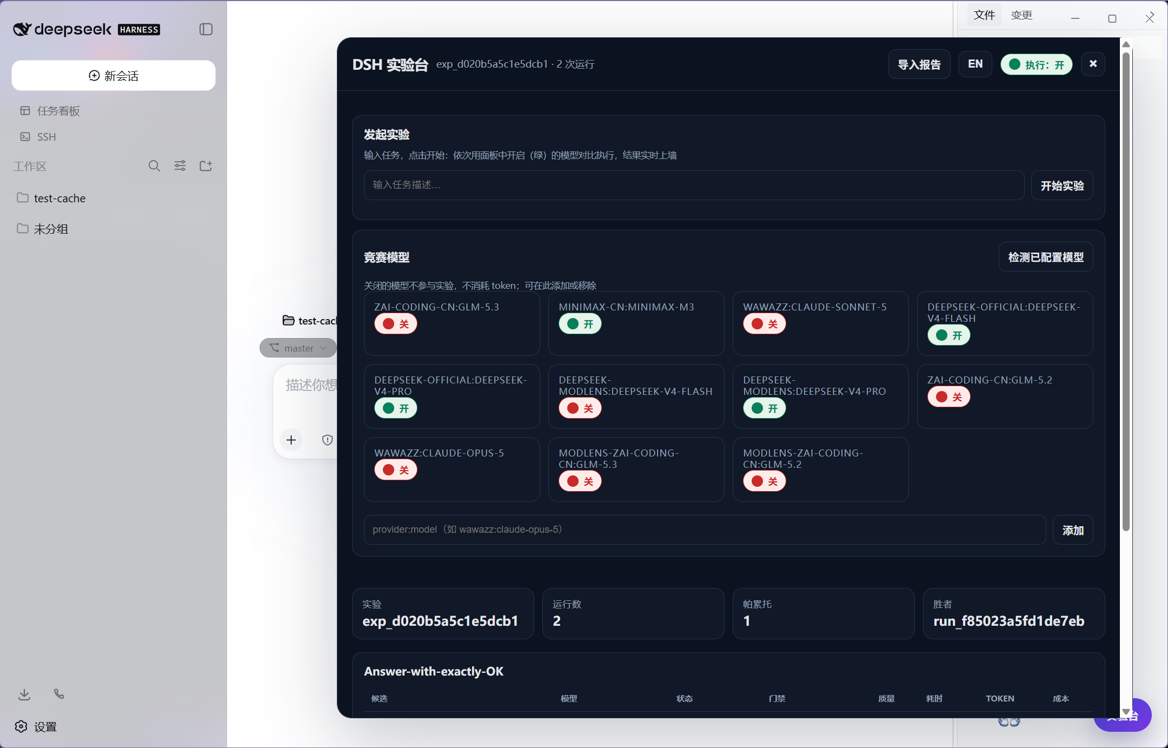Open the test-cache workspace folder
Screen dimensions: 1168x748
(x=51, y=198)
